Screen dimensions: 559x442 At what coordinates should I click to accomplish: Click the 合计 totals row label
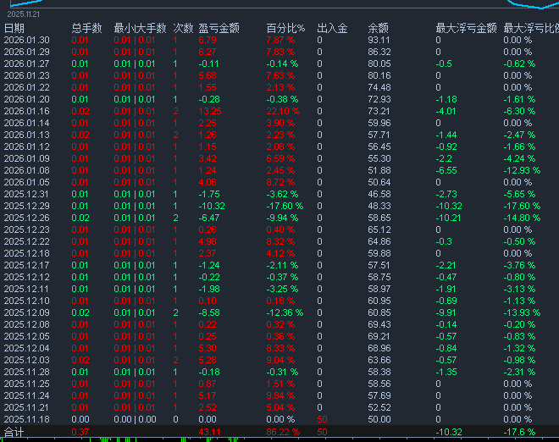[x=14, y=432]
